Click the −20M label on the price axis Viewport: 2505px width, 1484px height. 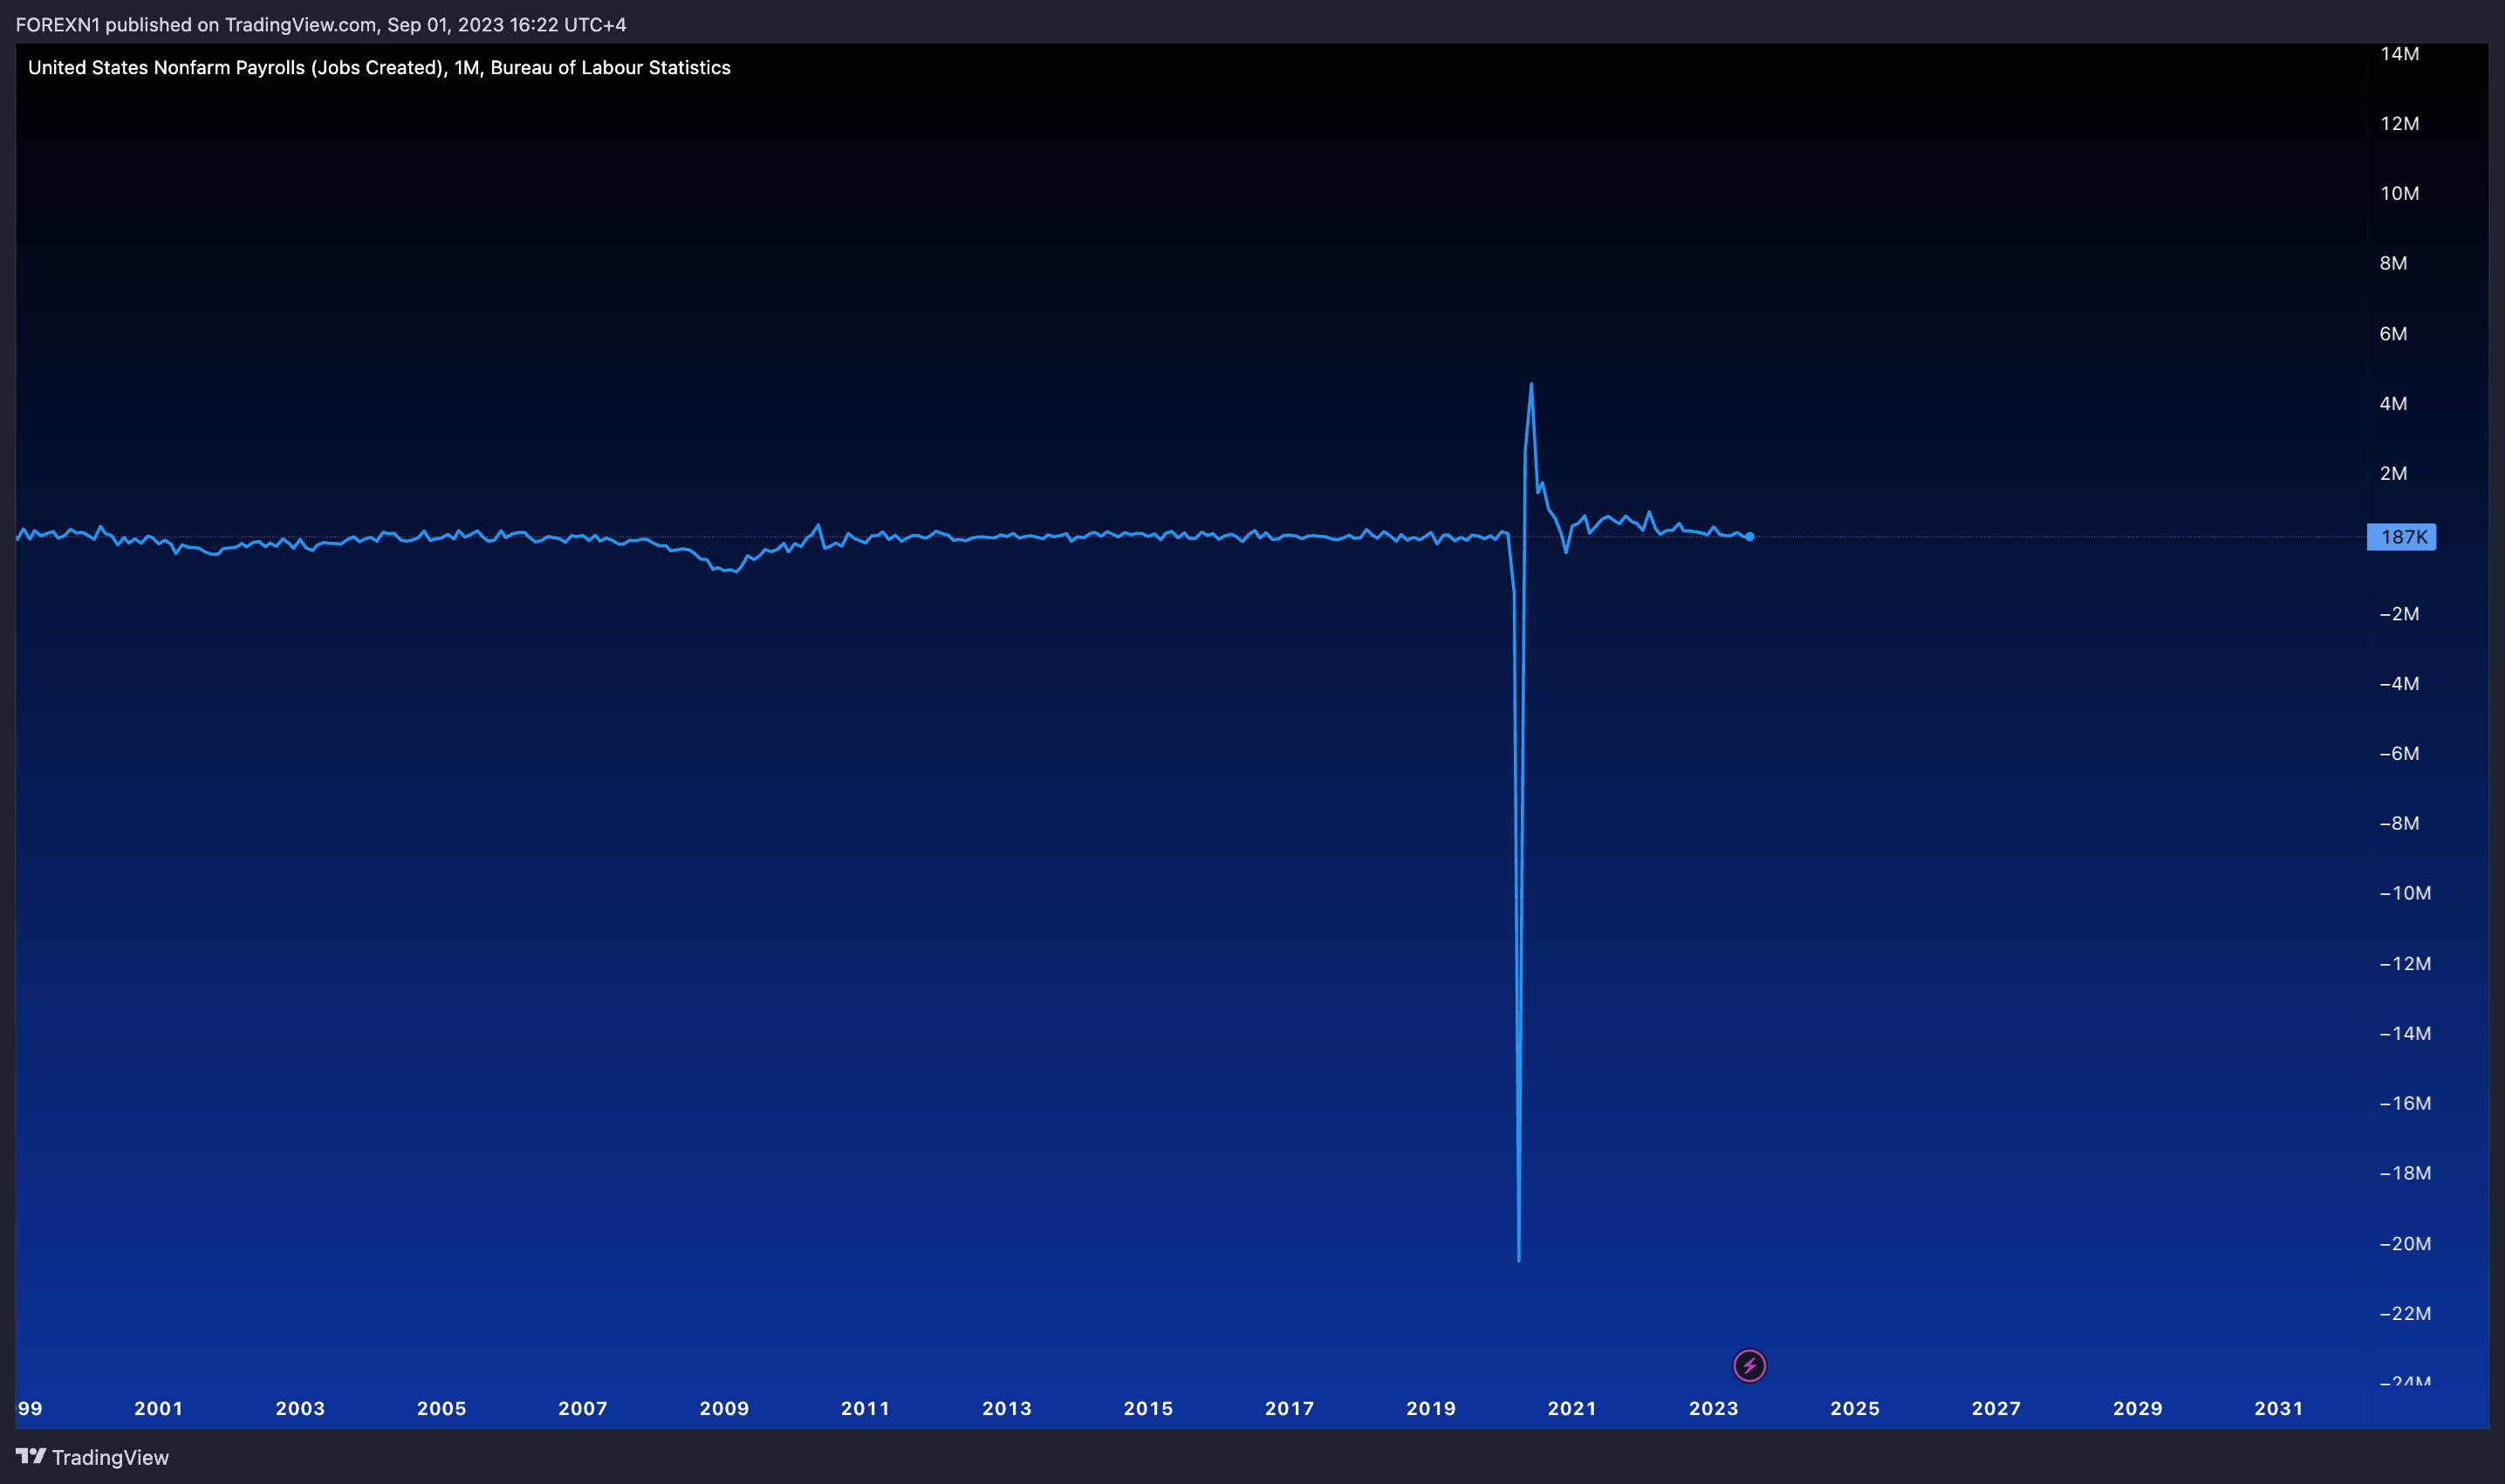coord(2405,1243)
